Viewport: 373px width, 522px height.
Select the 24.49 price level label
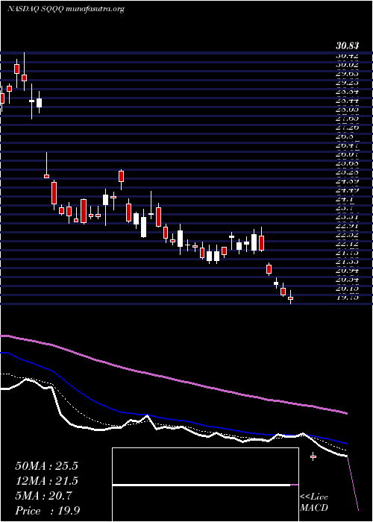click(x=347, y=190)
